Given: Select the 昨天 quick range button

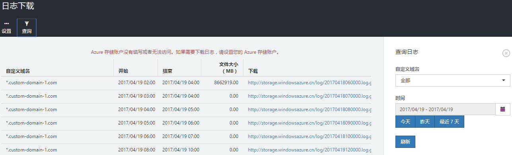Looking at the screenshot, I should point(425,122).
